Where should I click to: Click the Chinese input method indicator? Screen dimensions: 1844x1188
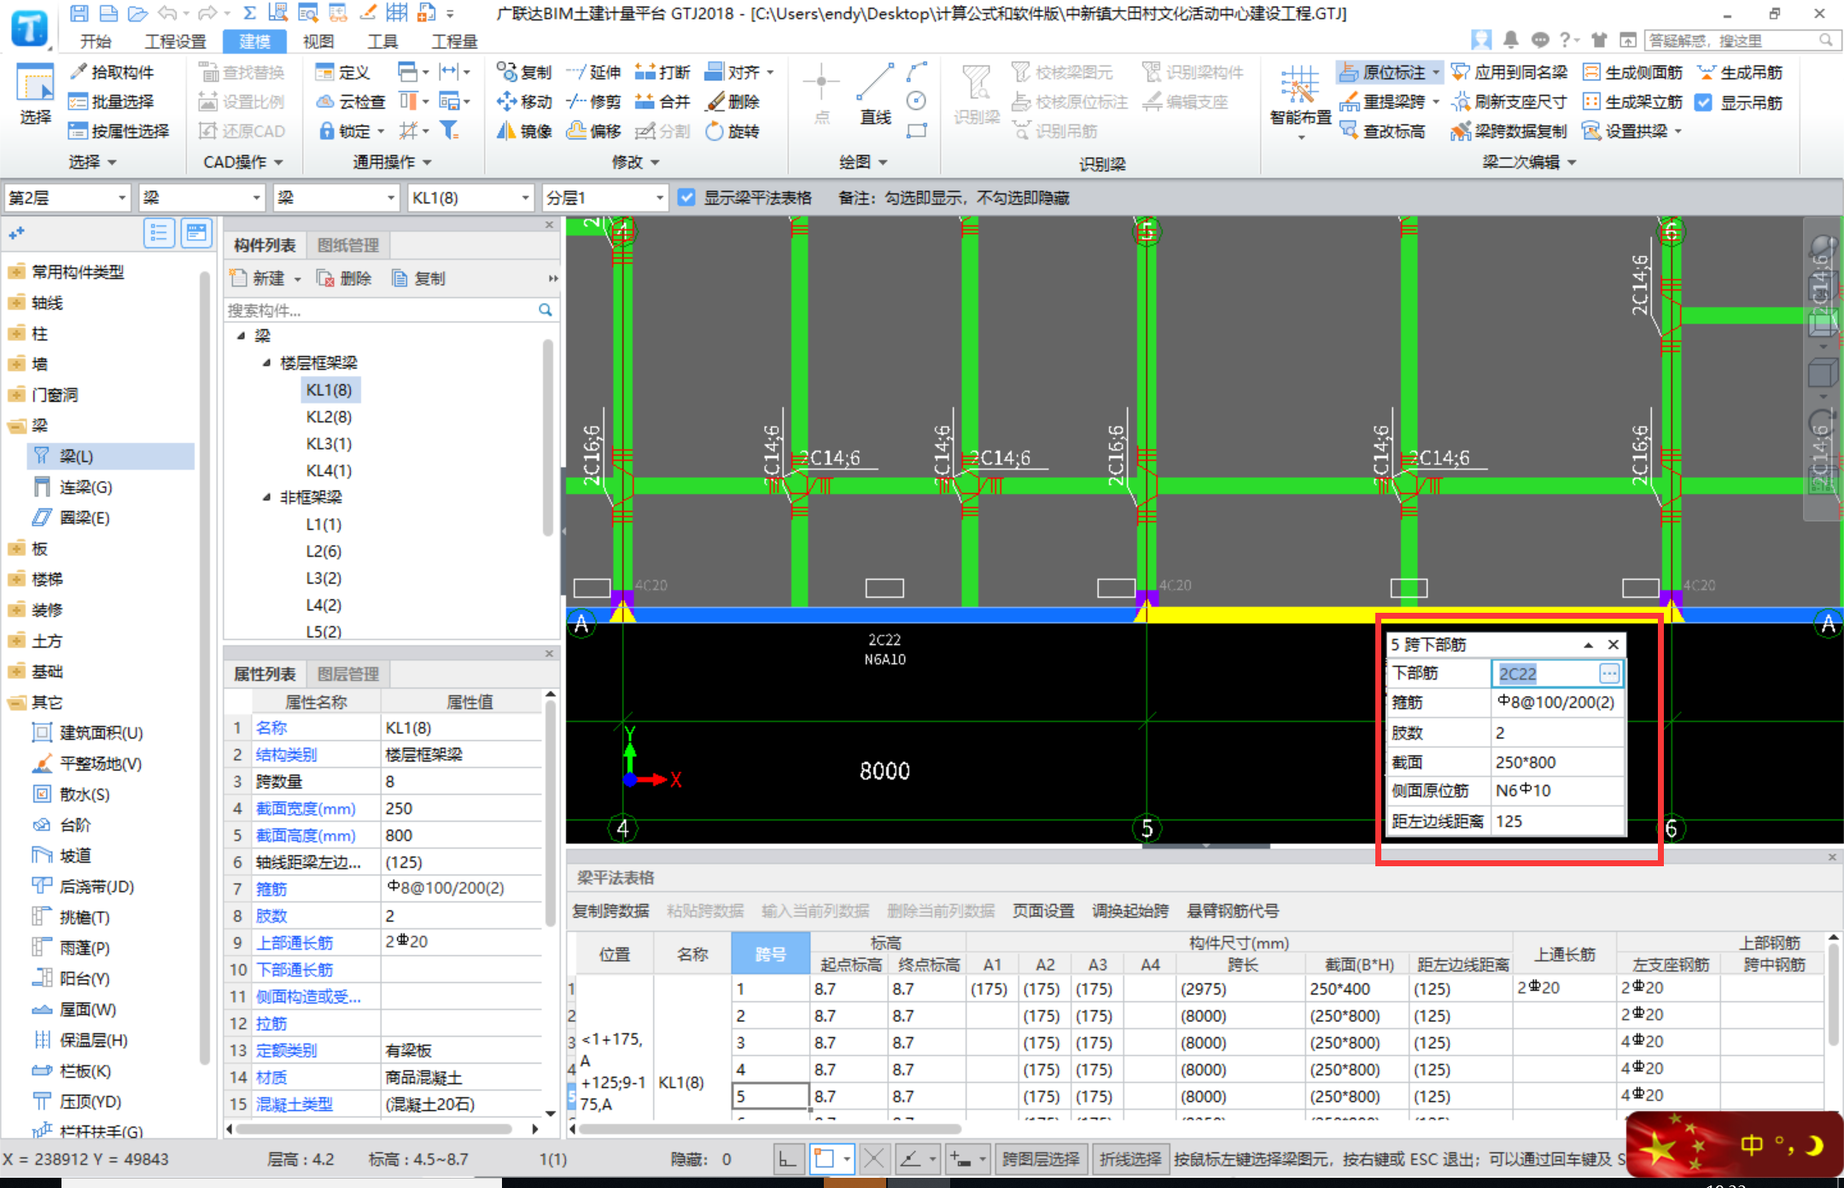pos(1751,1144)
